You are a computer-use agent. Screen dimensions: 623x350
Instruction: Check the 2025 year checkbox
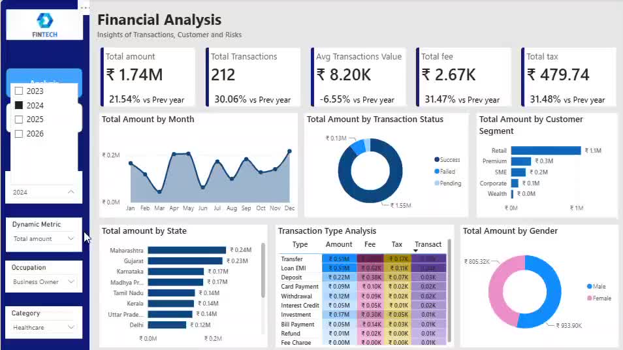point(19,119)
